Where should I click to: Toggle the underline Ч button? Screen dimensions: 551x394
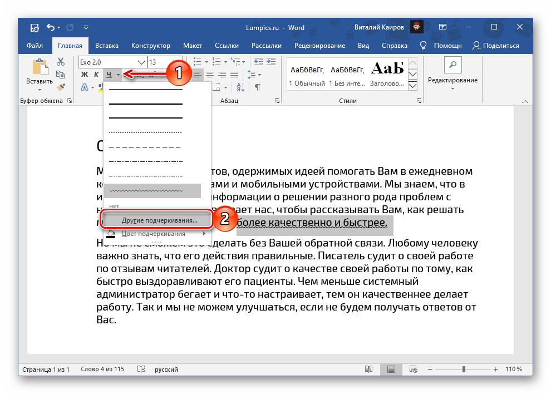point(109,75)
